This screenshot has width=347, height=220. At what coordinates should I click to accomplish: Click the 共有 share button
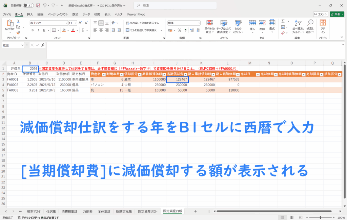[337, 14]
